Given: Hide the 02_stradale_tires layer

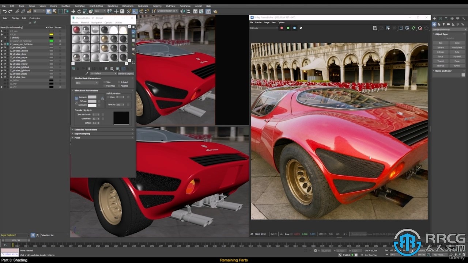Looking at the screenshot, I should coord(5,77).
